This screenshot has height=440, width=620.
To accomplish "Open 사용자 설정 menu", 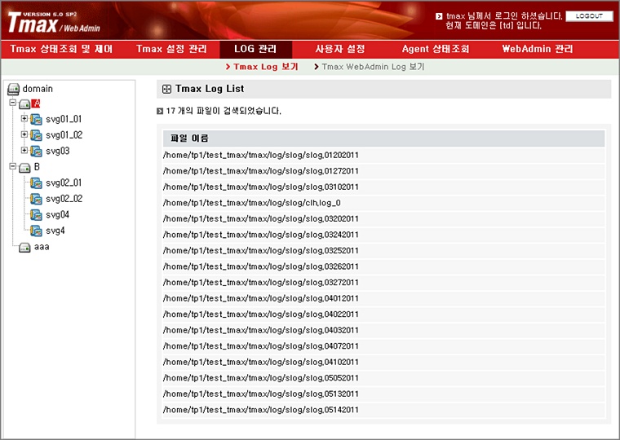I will 340,49.
